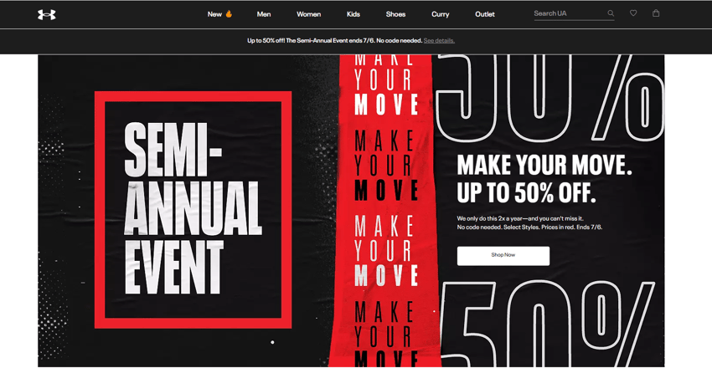This screenshot has height=368, width=712.
Task: Open the Shoes menu
Action: click(395, 14)
